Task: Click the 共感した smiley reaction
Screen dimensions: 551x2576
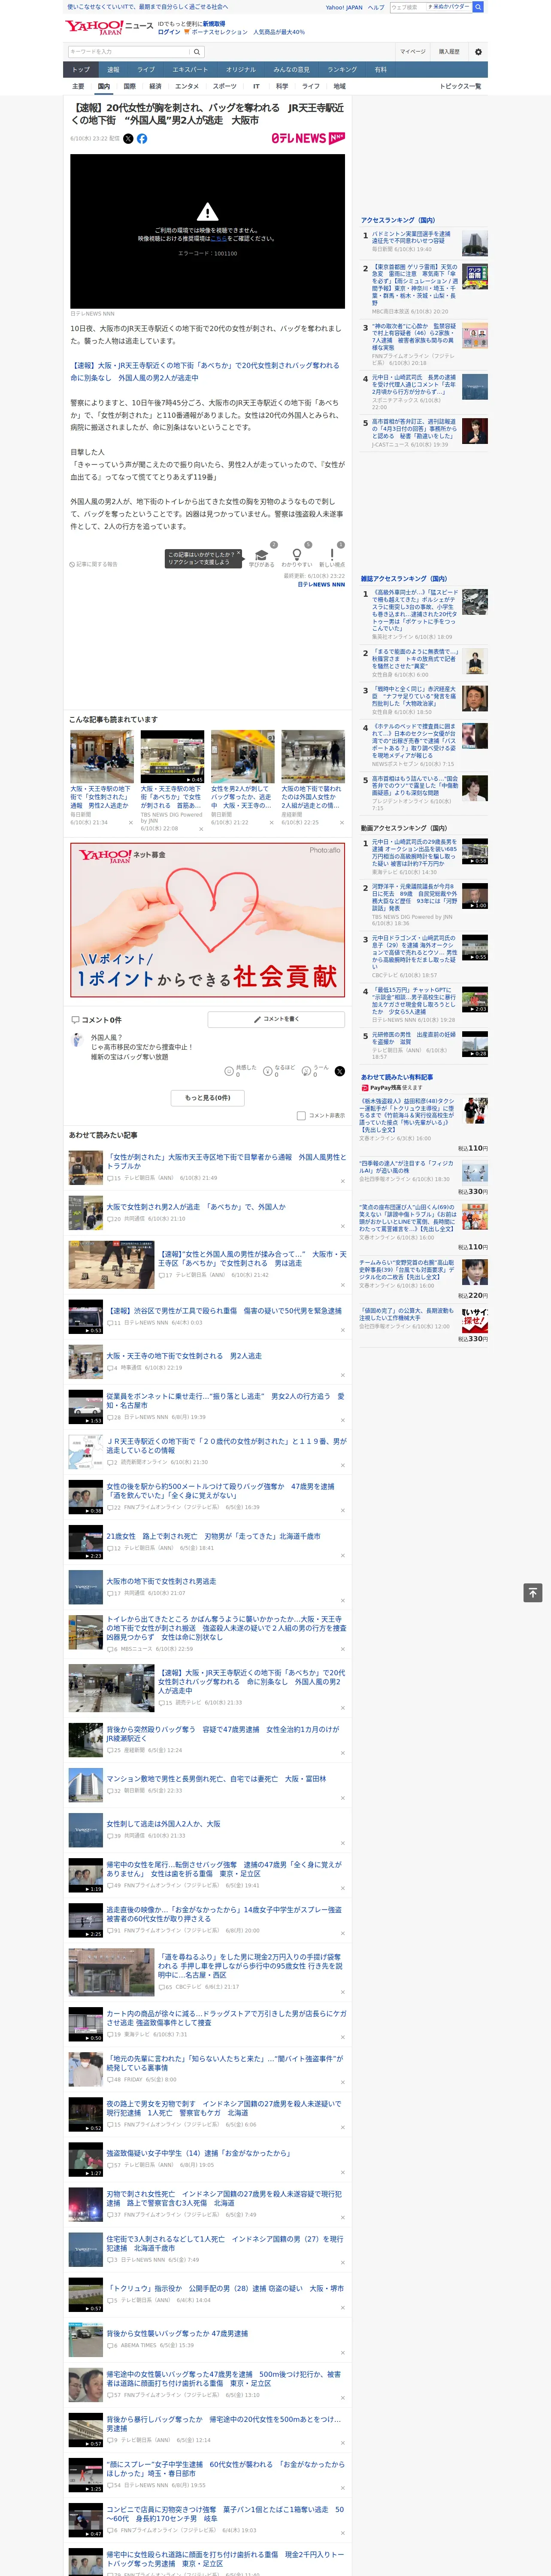Action: click(x=229, y=1071)
